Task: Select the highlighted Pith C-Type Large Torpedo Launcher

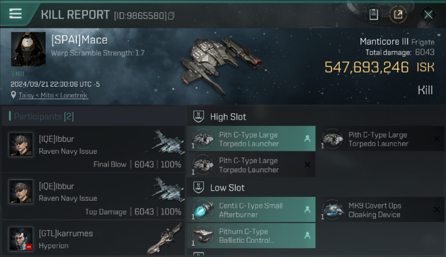Action: [x=251, y=139]
